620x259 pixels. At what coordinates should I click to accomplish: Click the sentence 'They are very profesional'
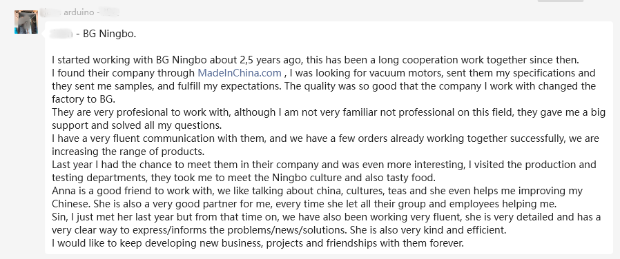tap(329, 112)
